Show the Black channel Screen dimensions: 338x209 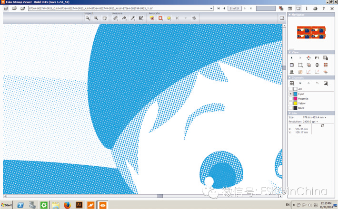290,108
